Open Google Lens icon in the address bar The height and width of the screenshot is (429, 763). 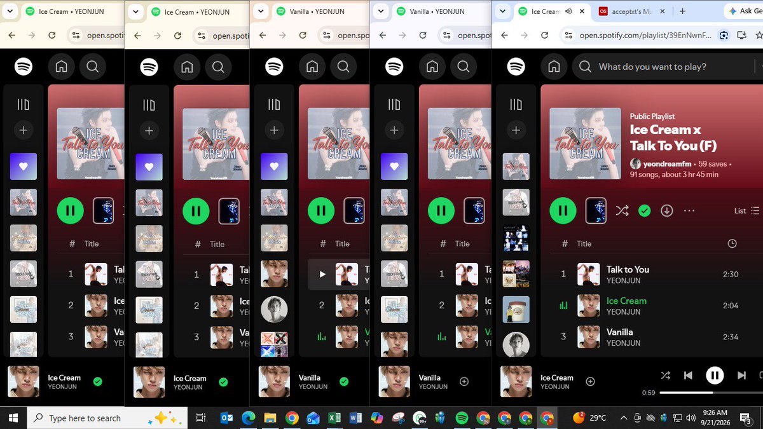pyautogui.click(x=724, y=36)
